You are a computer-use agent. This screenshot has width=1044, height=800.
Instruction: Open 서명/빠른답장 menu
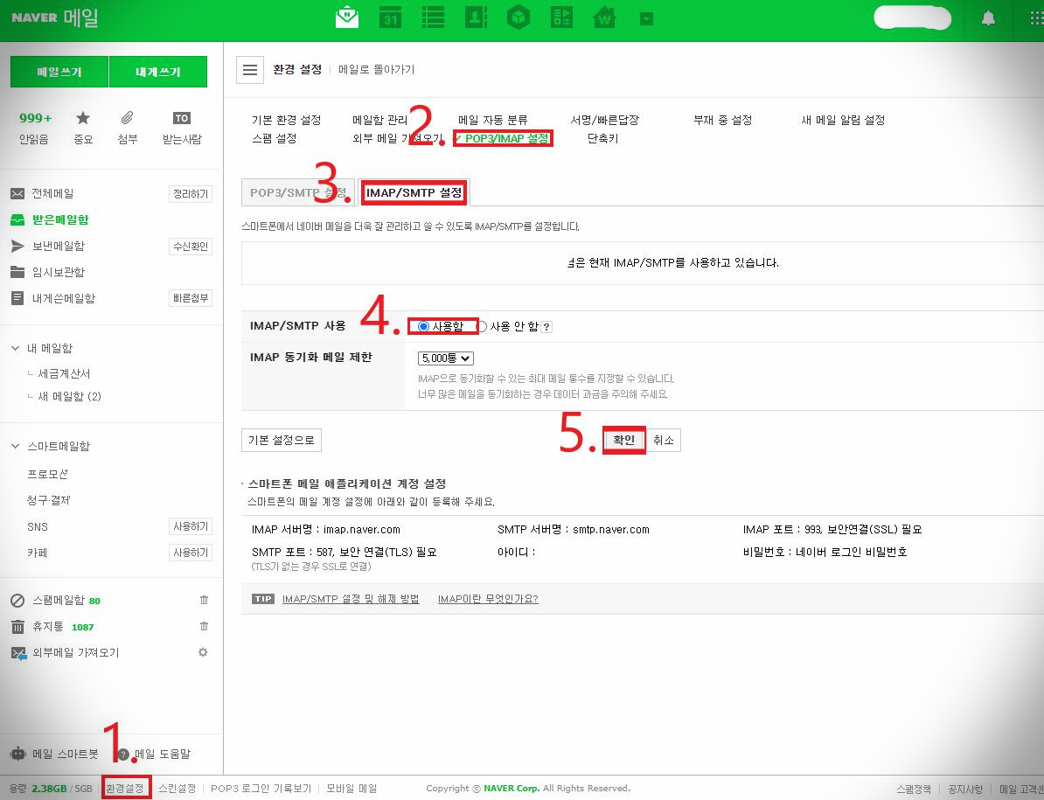[604, 120]
